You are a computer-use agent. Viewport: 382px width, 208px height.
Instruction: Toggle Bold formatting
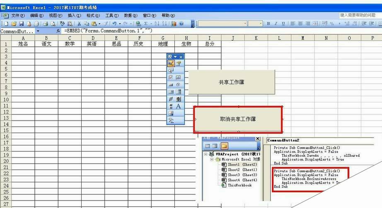click(268, 24)
